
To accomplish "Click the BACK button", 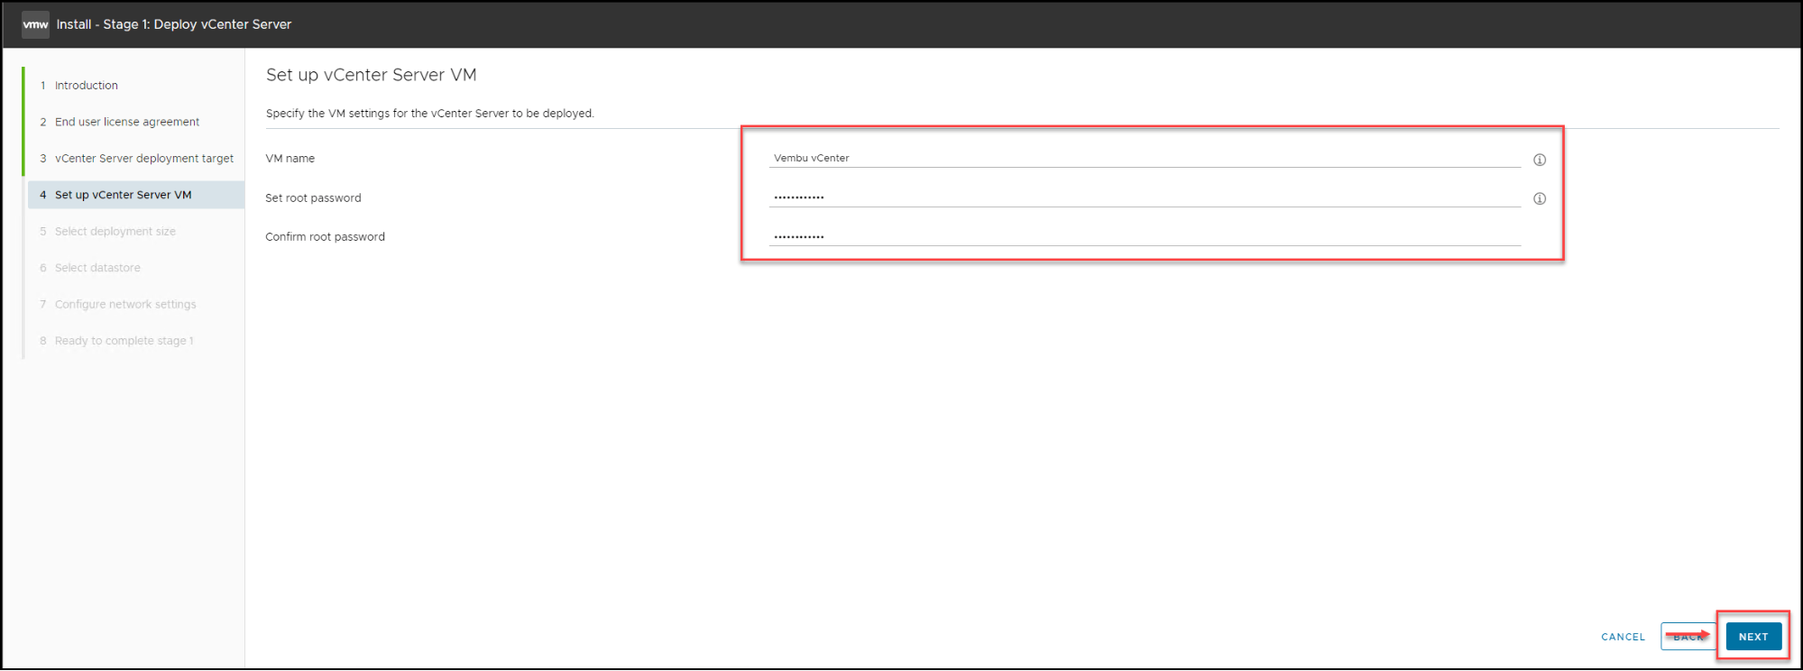I will pyautogui.click(x=1688, y=637).
